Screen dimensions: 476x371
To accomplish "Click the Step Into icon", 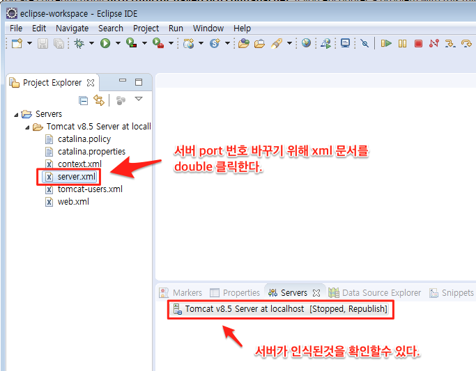I will 450,43.
